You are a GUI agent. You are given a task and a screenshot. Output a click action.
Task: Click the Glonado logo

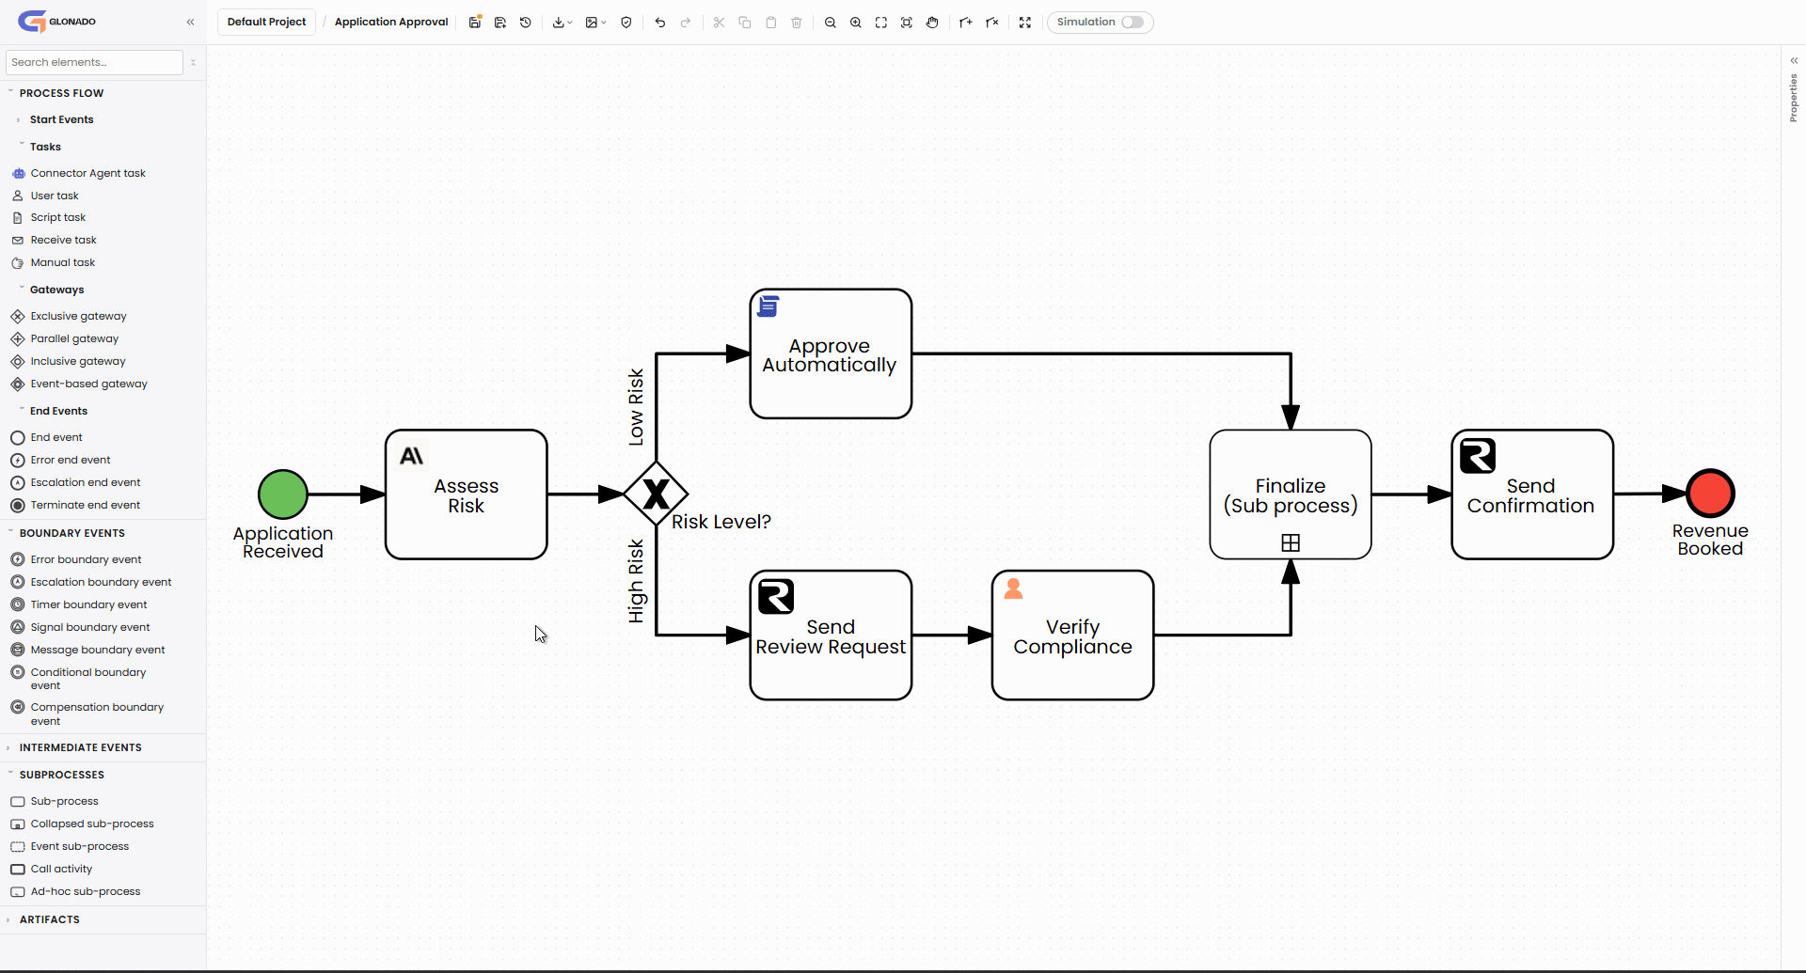click(x=57, y=21)
